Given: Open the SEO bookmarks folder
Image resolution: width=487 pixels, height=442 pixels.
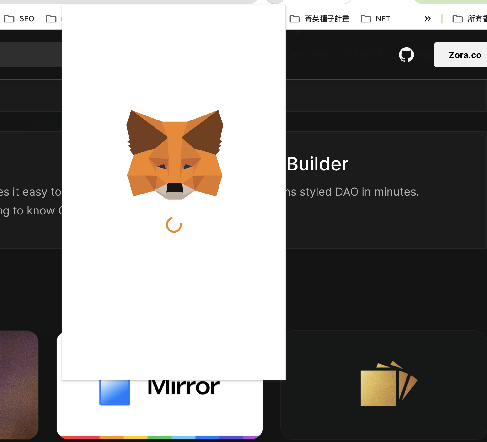Looking at the screenshot, I should [19, 19].
